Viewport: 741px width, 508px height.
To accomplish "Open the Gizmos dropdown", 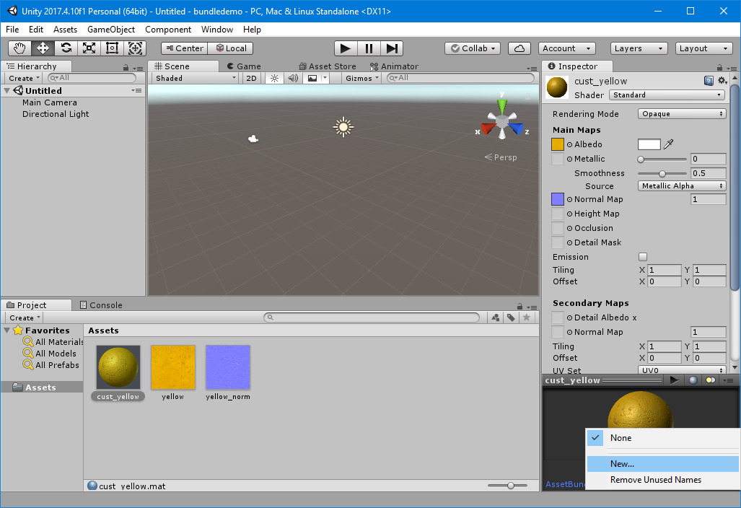I will point(362,78).
